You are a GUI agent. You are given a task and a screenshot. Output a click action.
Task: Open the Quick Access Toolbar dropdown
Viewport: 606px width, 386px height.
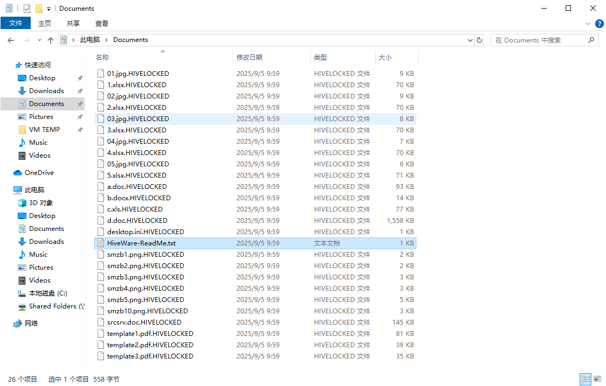click(48, 9)
